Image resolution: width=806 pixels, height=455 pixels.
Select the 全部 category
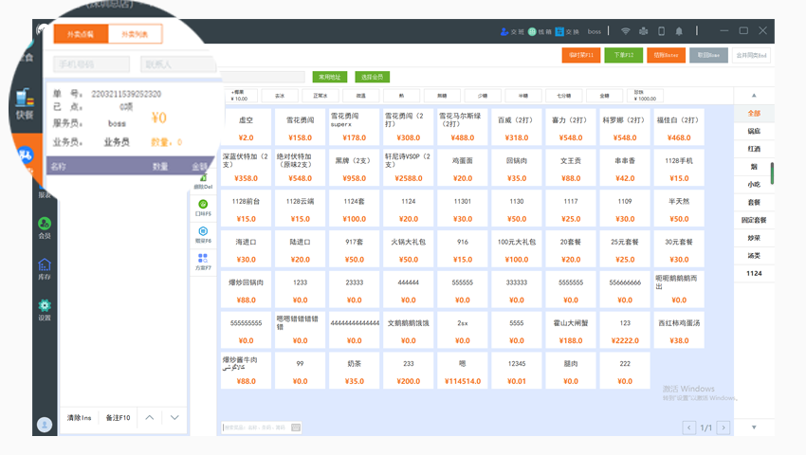pyautogui.click(x=754, y=113)
